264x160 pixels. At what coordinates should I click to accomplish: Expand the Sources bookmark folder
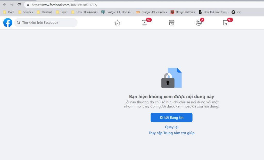(x=26, y=12)
